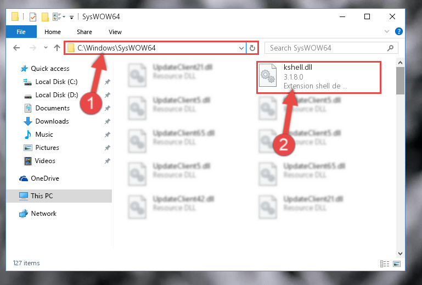Open recent locations dropdown arrow
Image resolution: width=422 pixels, height=285 pixels.
point(46,48)
